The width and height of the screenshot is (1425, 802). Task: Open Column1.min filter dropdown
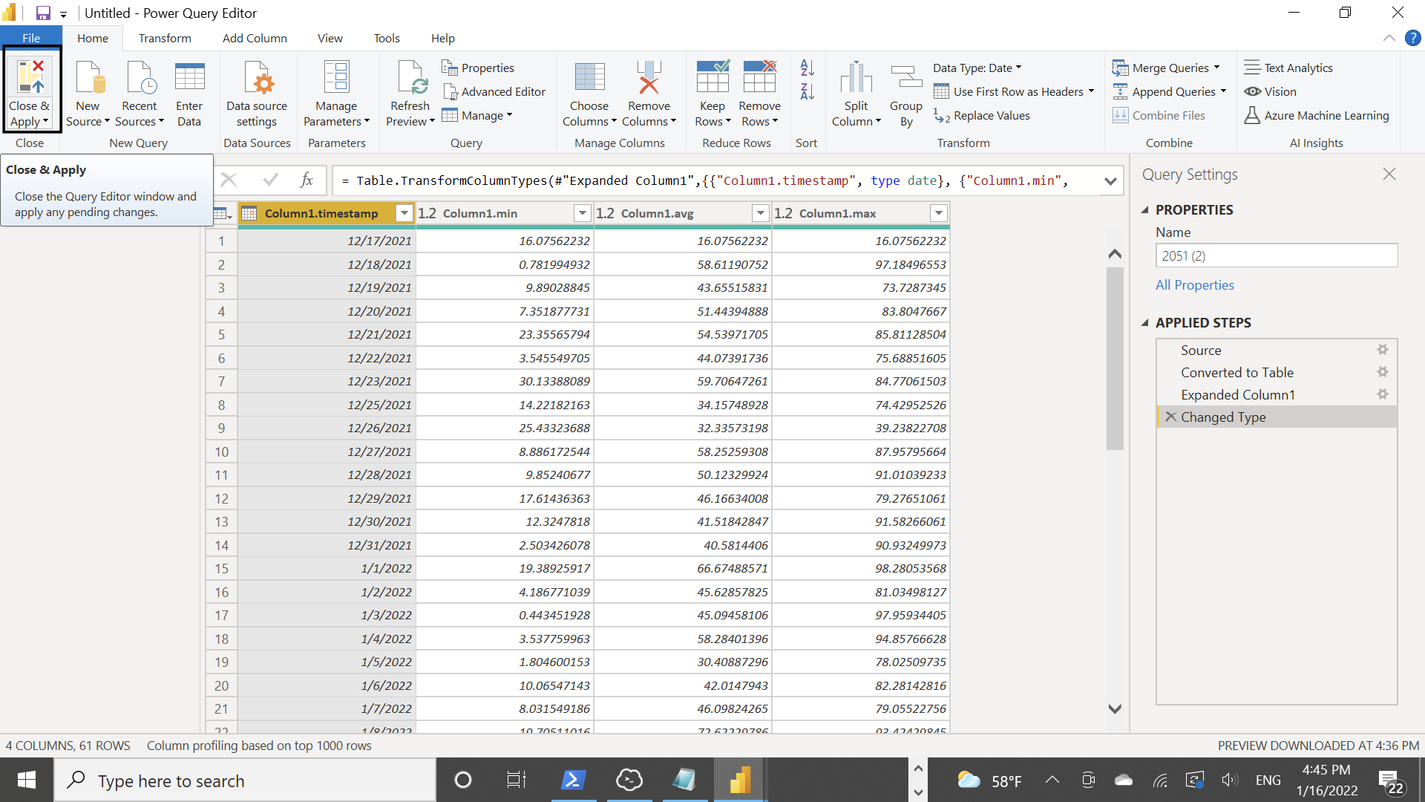coord(582,213)
